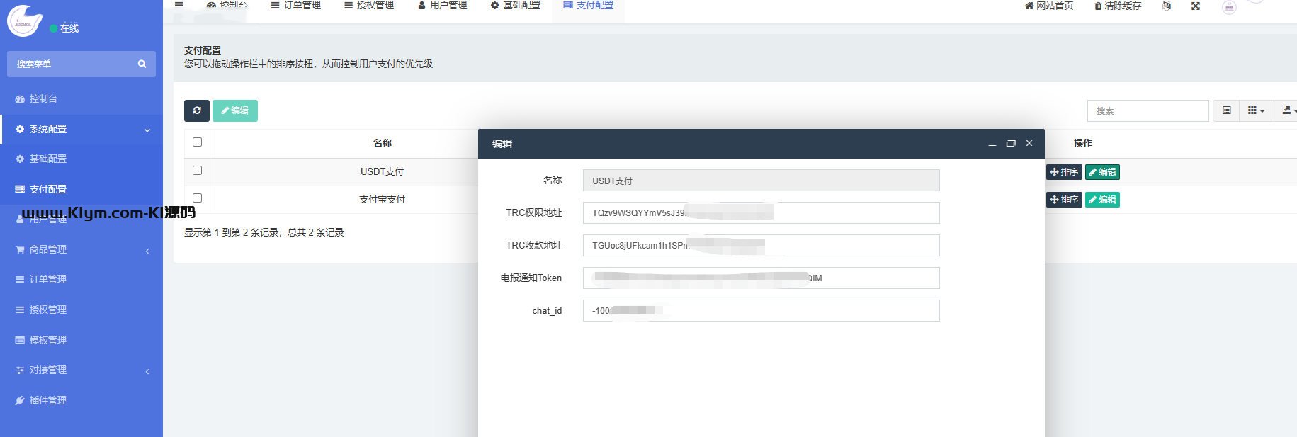Click 排序 button in 支付宝支付 row
This screenshot has width=1297, height=437.
tap(1064, 200)
